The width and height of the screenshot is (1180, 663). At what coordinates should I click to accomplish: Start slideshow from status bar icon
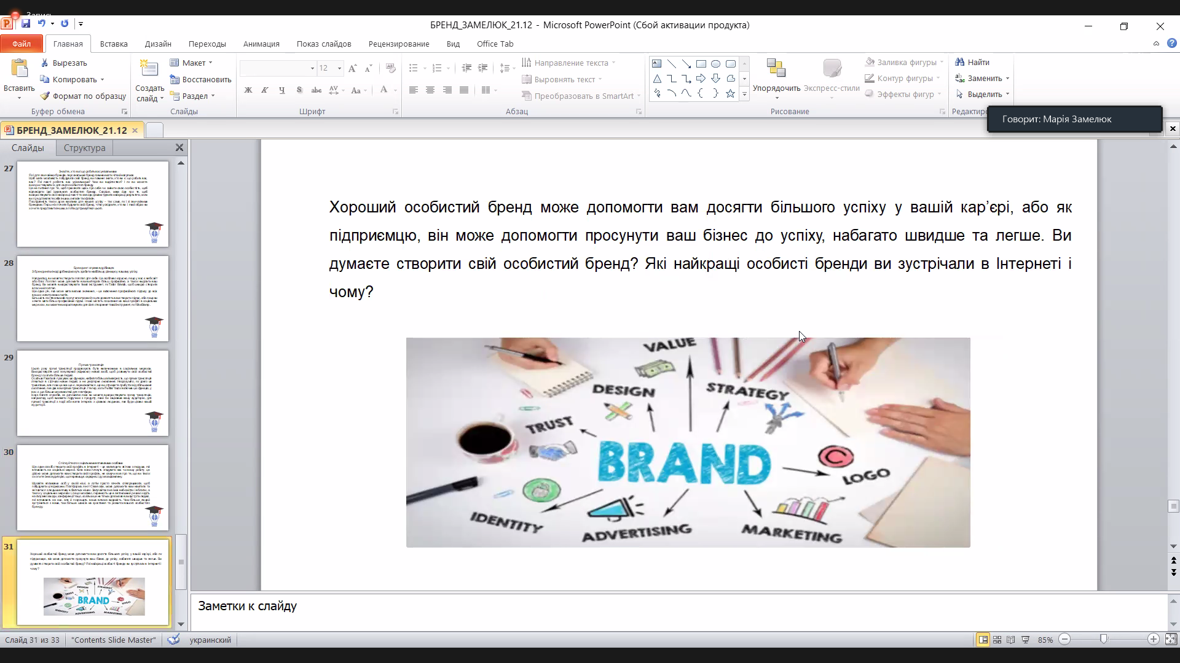(x=1025, y=640)
